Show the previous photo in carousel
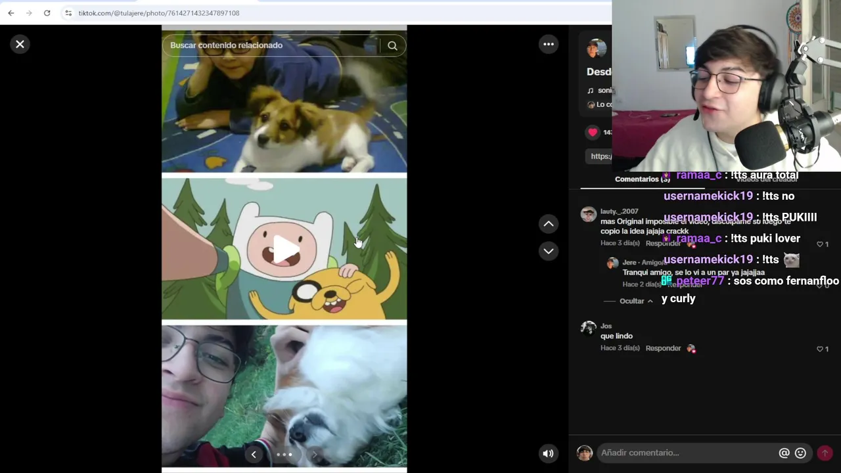The width and height of the screenshot is (841, 473). pyautogui.click(x=254, y=454)
